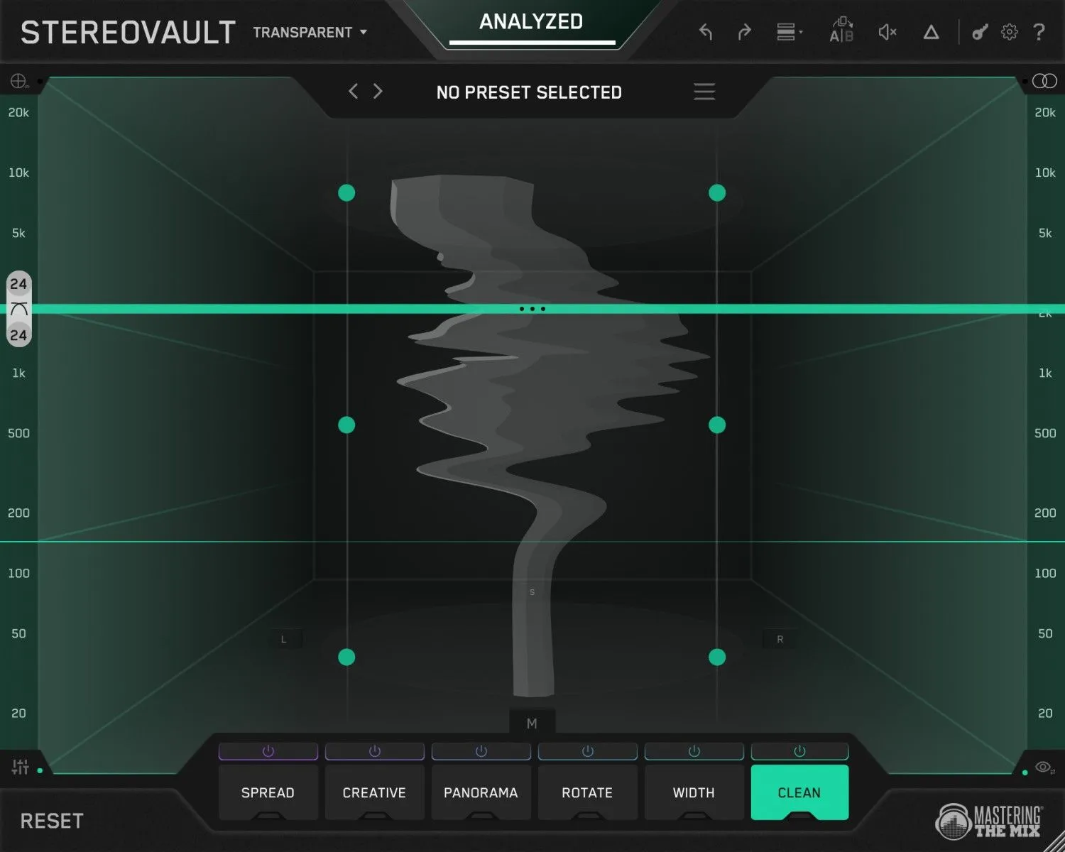This screenshot has height=852, width=1065.
Task: Click the small dot beside the eye icon
Action: coord(1025,772)
